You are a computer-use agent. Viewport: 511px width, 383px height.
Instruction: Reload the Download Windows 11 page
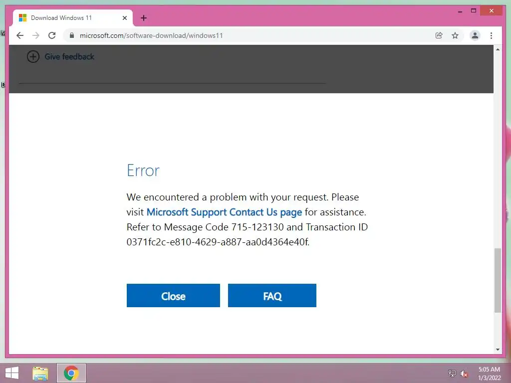(52, 35)
